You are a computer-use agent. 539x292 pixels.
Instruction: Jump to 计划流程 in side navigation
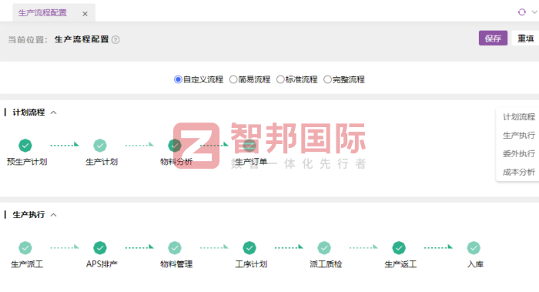[519, 117]
